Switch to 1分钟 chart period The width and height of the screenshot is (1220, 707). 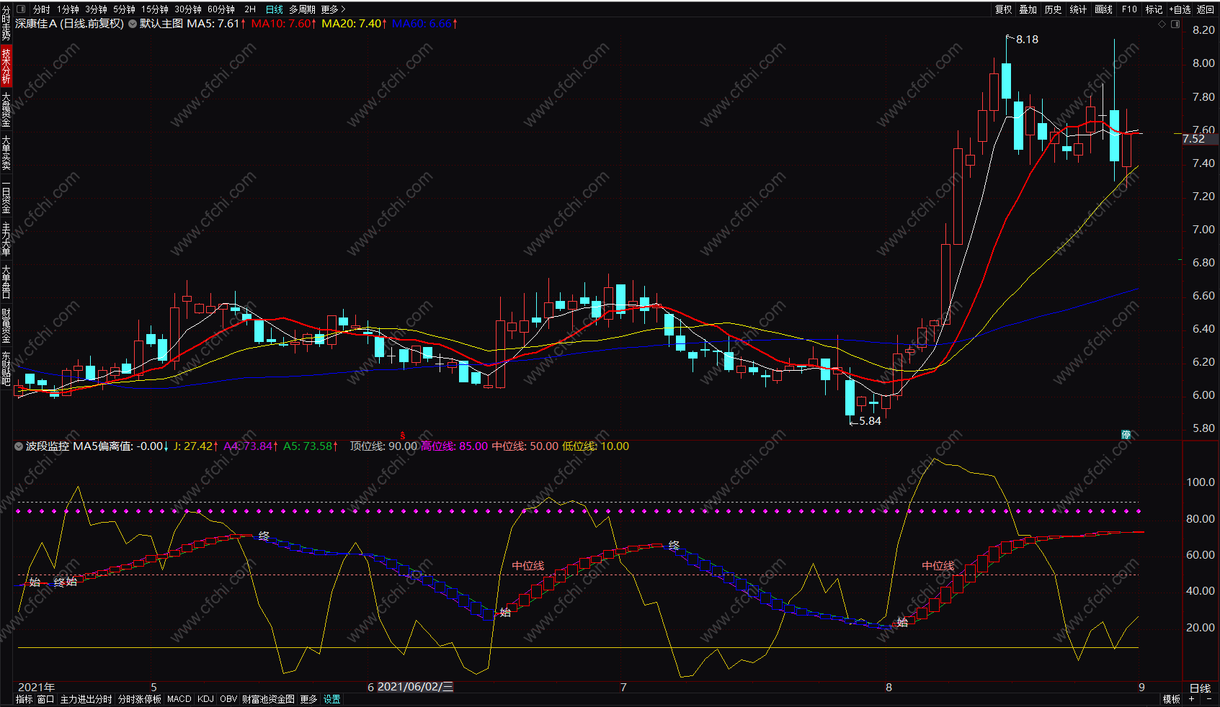coord(68,9)
